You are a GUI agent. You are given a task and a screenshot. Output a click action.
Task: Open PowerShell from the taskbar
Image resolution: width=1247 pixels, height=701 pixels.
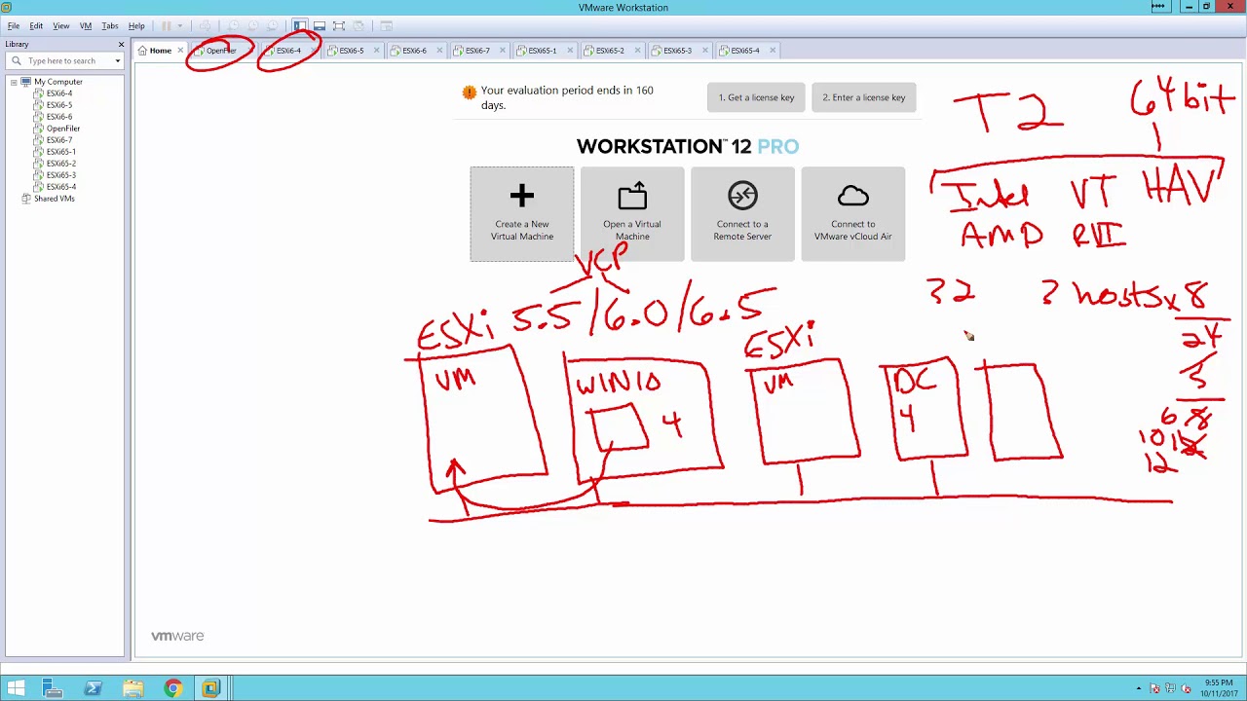click(x=93, y=688)
